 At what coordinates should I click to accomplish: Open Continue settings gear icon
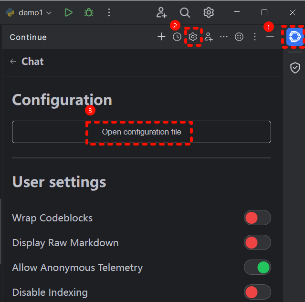point(193,37)
